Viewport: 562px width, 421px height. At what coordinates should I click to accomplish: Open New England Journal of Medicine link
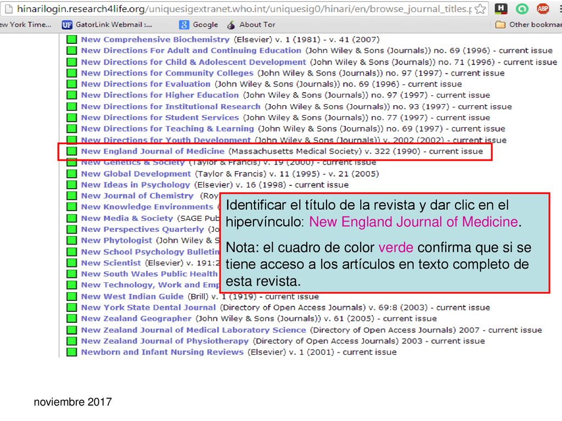click(153, 151)
